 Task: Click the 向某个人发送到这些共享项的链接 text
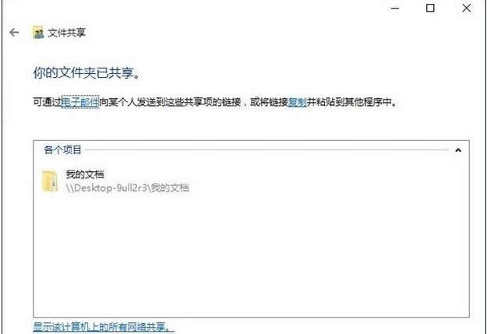[x=170, y=102]
